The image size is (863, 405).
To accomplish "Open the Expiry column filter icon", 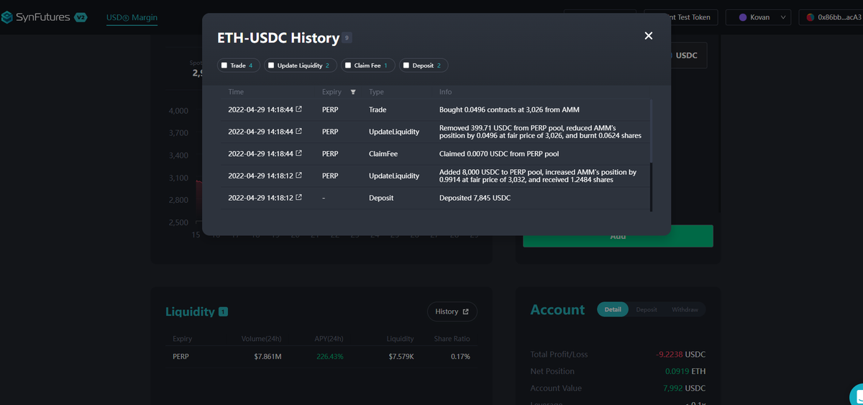I will [352, 92].
